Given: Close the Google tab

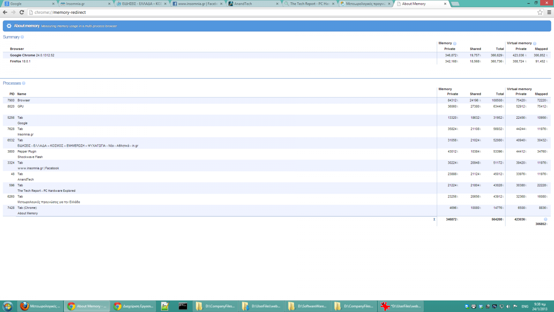Looking at the screenshot, I should click(53, 4).
